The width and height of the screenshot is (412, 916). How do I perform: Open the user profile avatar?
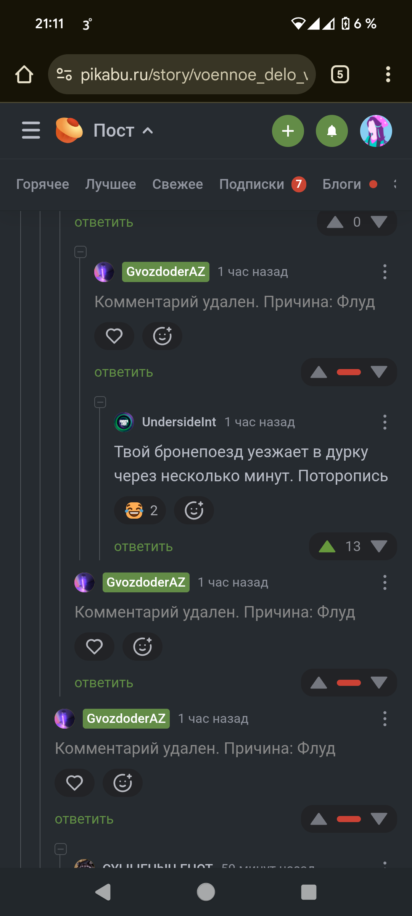(x=376, y=131)
